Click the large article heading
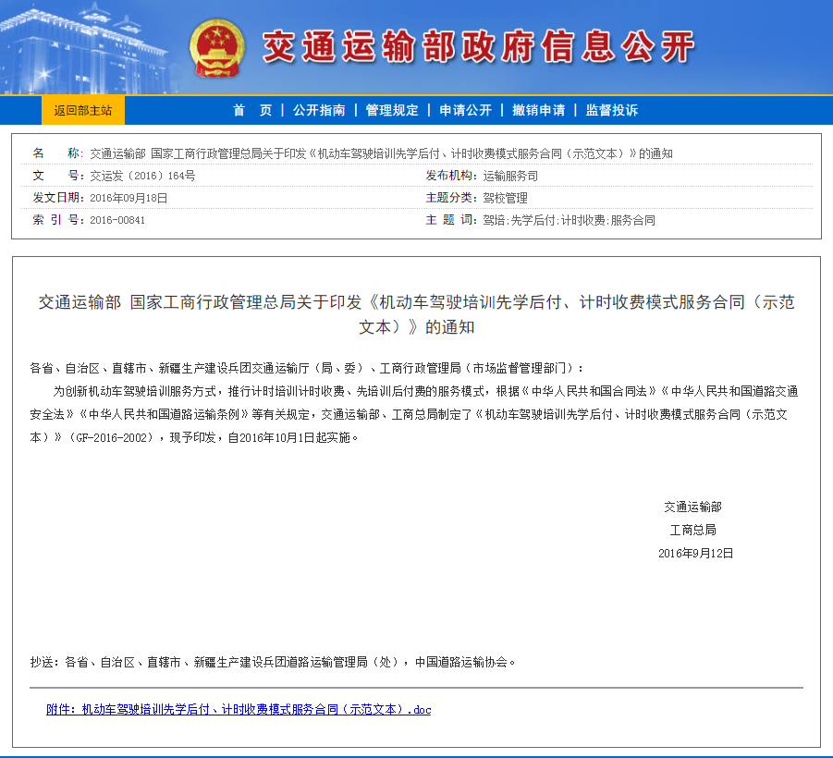 point(416,314)
